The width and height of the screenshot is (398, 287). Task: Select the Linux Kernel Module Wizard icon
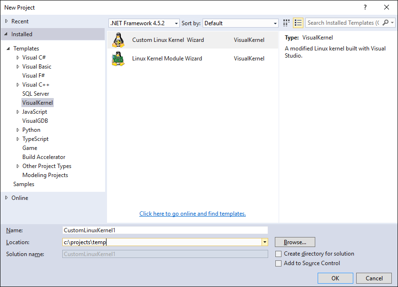click(x=118, y=59)
